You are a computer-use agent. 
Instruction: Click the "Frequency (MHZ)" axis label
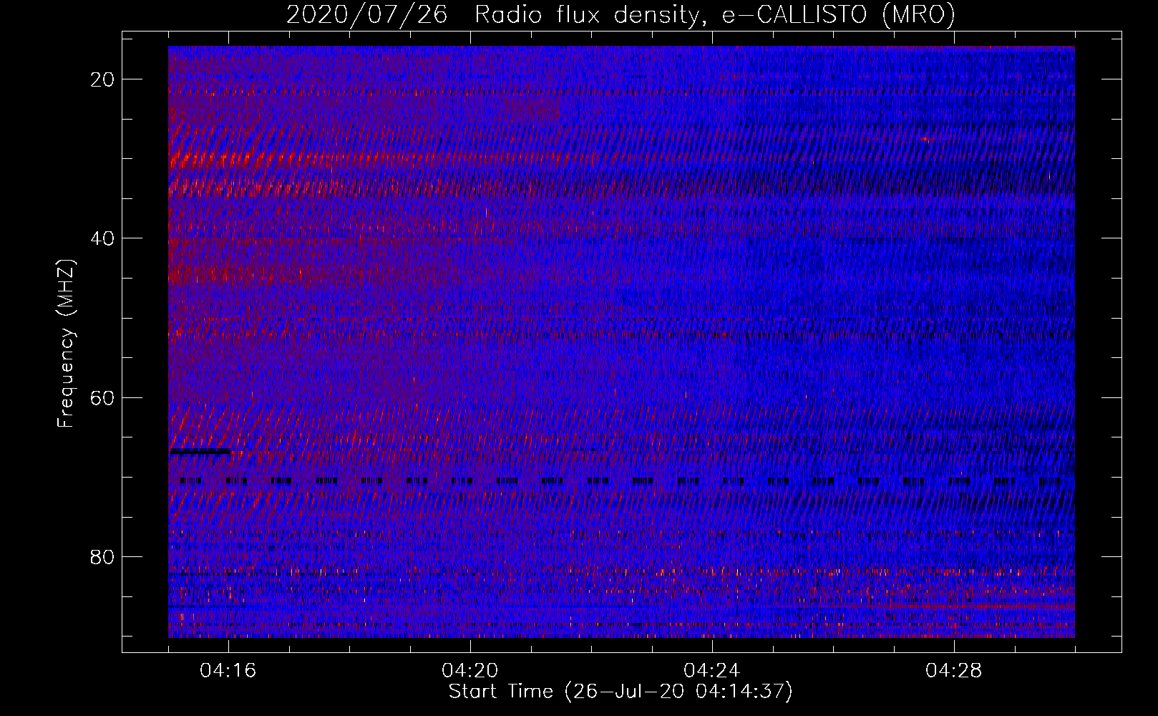click(x=66, y=344)
